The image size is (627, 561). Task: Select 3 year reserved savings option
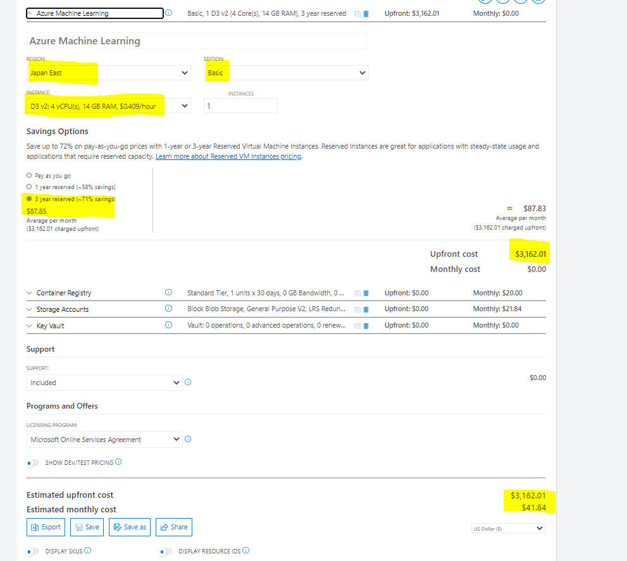[29, 199]
